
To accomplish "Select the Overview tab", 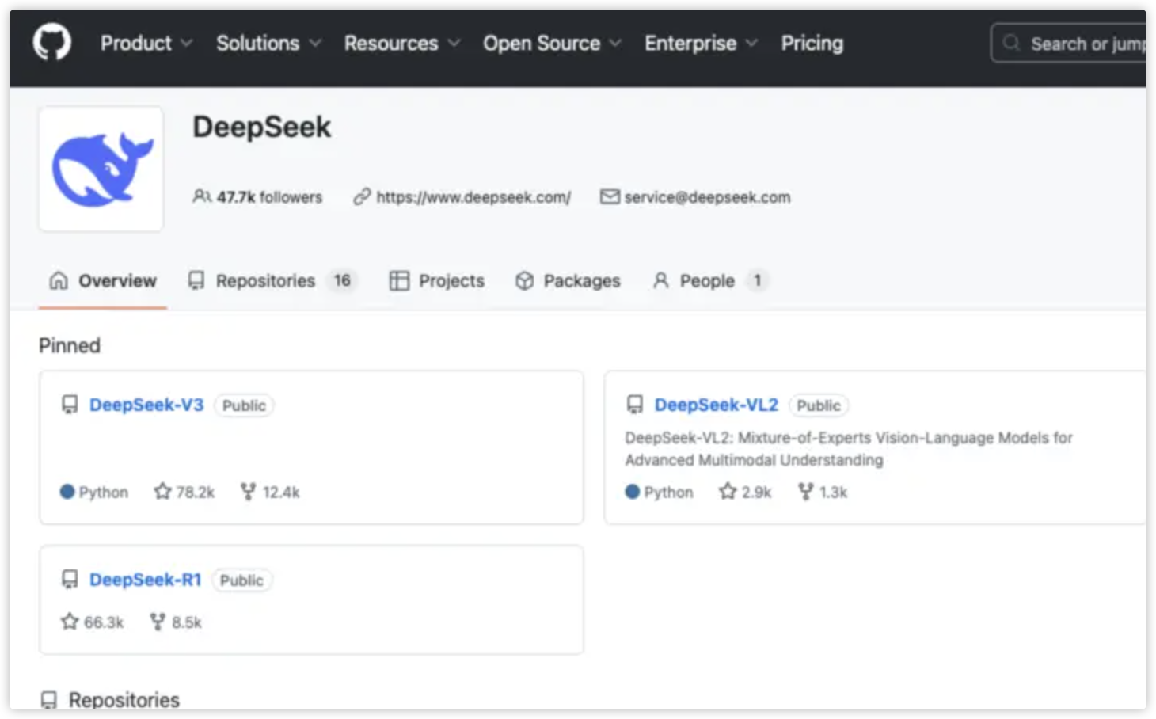I will point(103,281).
